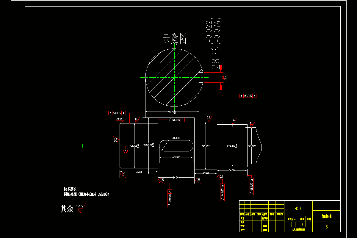The image size is (357, 238).
Task: Select the 工艺 cell in the title block
Action: tap(242, 230)
